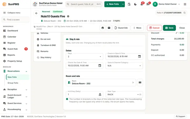Expand Guest Account Ledger module

[x=26, y=97]
